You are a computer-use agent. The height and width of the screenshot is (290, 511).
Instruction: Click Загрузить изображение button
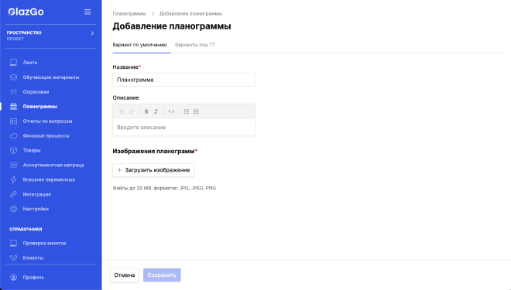pyautogui.click(x=153, y=170)
